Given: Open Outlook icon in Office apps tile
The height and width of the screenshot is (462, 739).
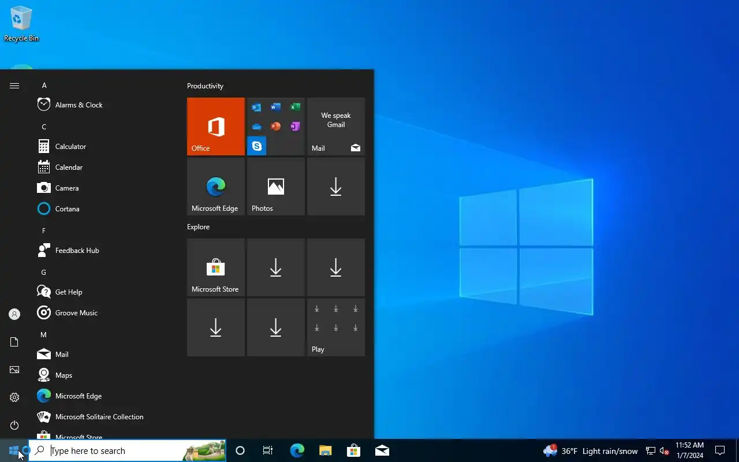Looking at the screenshot, I should click(257, 107).
